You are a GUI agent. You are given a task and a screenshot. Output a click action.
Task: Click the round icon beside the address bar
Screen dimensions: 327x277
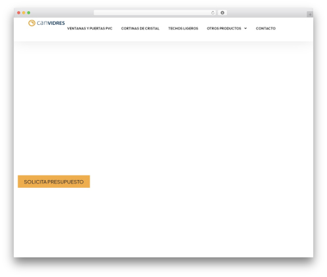(x=222, y=13)
